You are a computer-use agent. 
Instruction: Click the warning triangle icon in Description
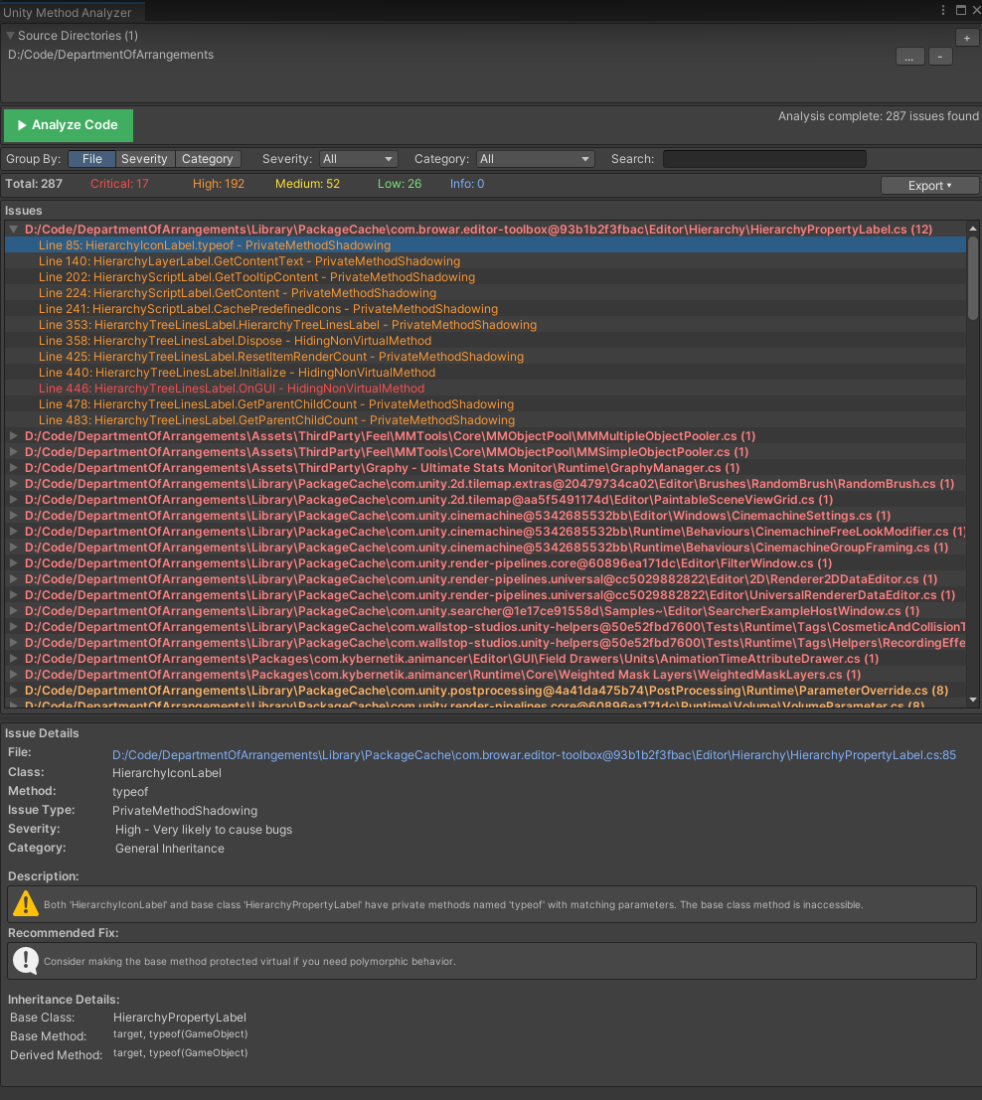pyautogui.click(x=24, y=902)
